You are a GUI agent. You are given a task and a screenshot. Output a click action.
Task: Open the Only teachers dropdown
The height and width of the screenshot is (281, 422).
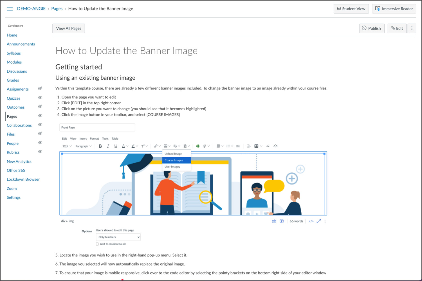pos(118,237)
